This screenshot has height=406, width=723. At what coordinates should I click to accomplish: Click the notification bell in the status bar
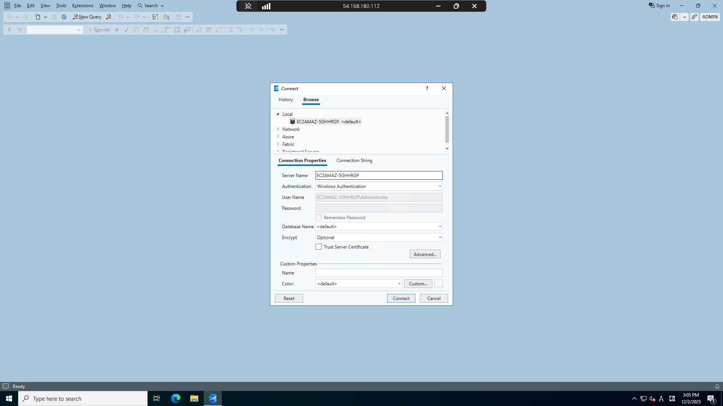click(x=717, y=386)
